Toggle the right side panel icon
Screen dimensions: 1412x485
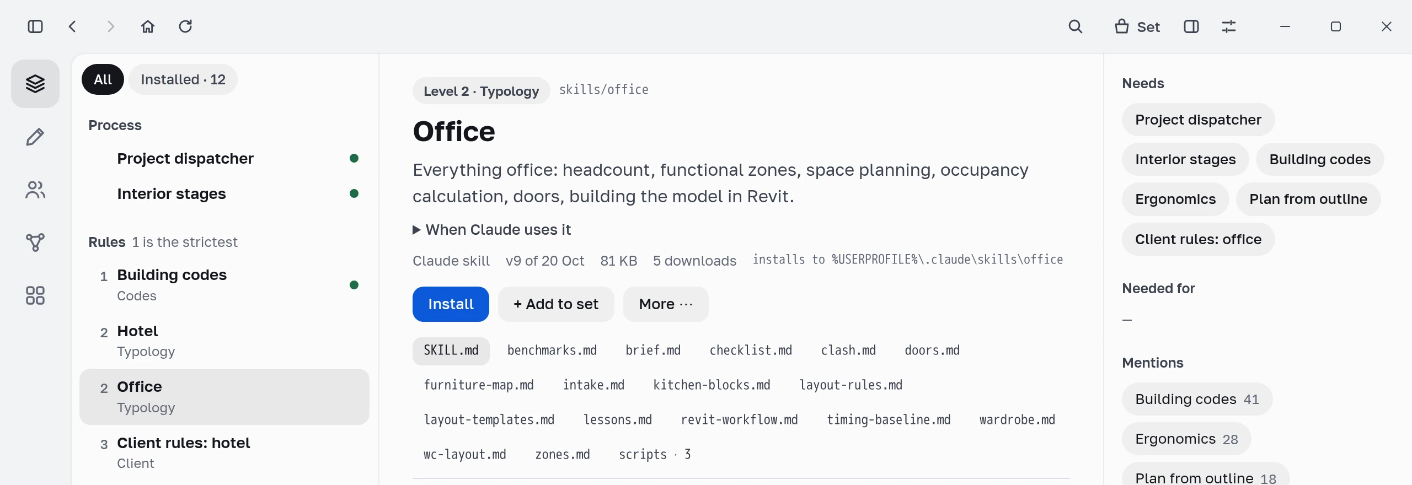[x=1191, y=26]
